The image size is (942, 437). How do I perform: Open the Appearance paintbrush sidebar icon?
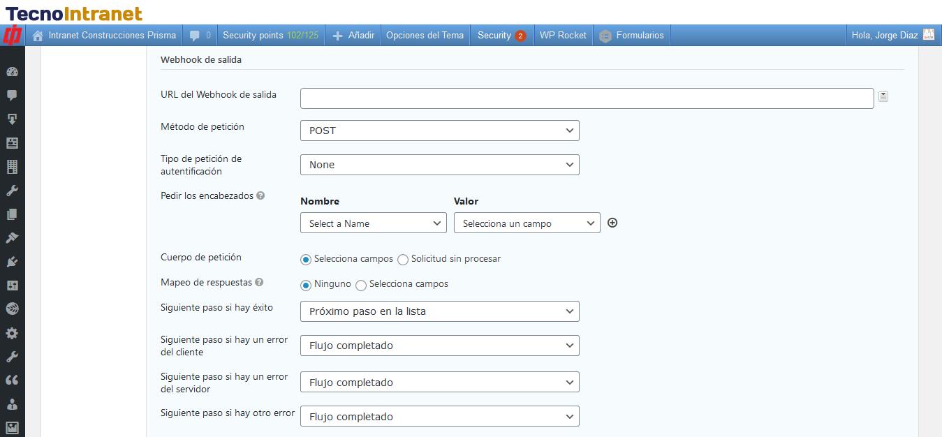12,238
